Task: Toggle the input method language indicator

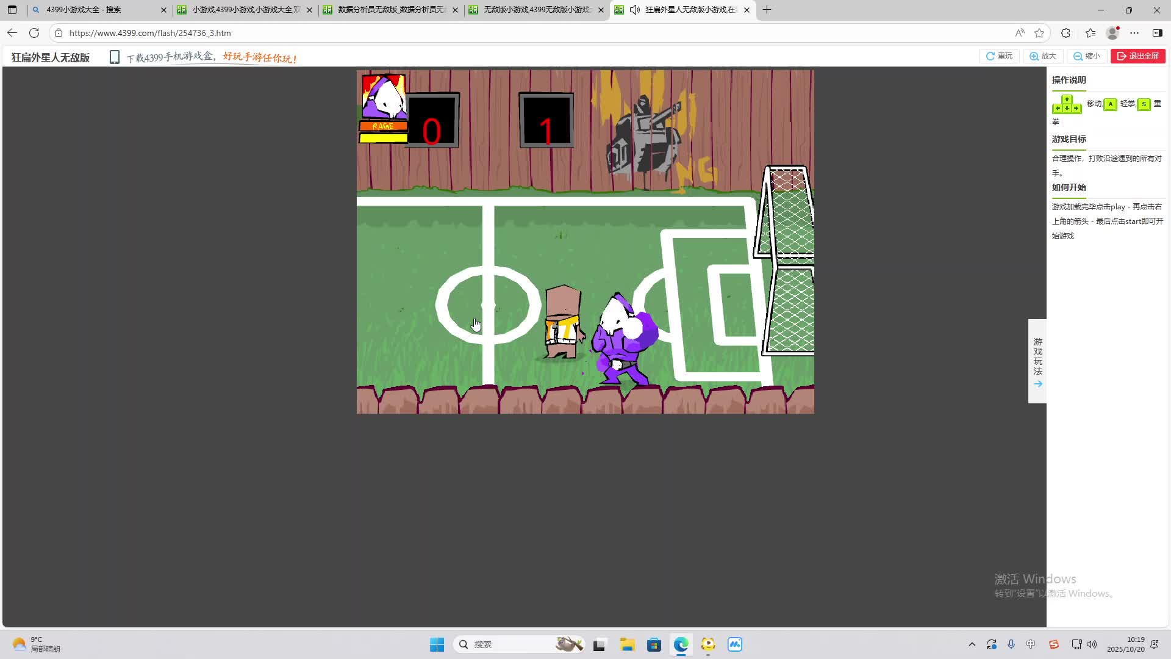Action: pyautogui.click(x=1031, y=644)
